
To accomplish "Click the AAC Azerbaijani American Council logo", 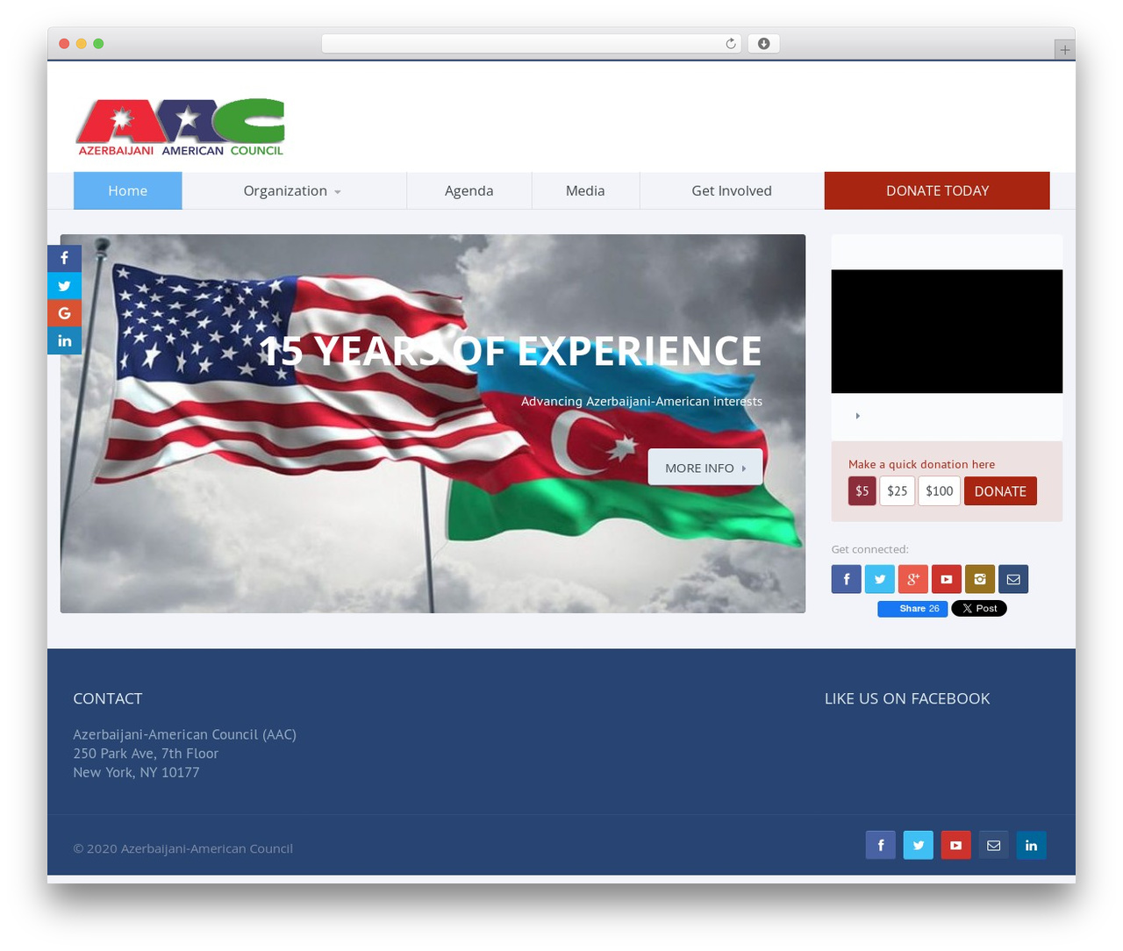I will coord(181,127).
